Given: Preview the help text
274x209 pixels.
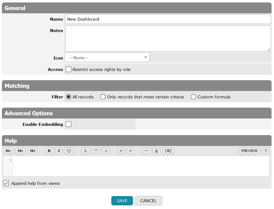Looking at the screenshot, I should tap(249, 151).
